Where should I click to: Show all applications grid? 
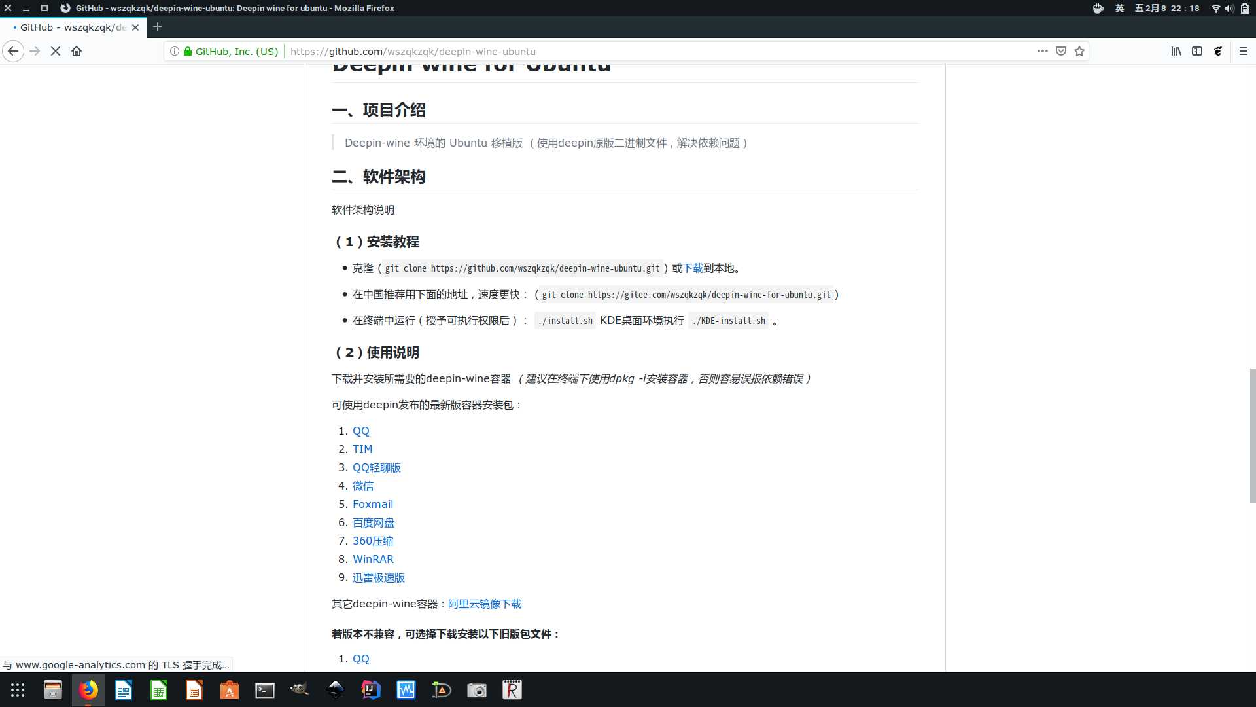18,690
